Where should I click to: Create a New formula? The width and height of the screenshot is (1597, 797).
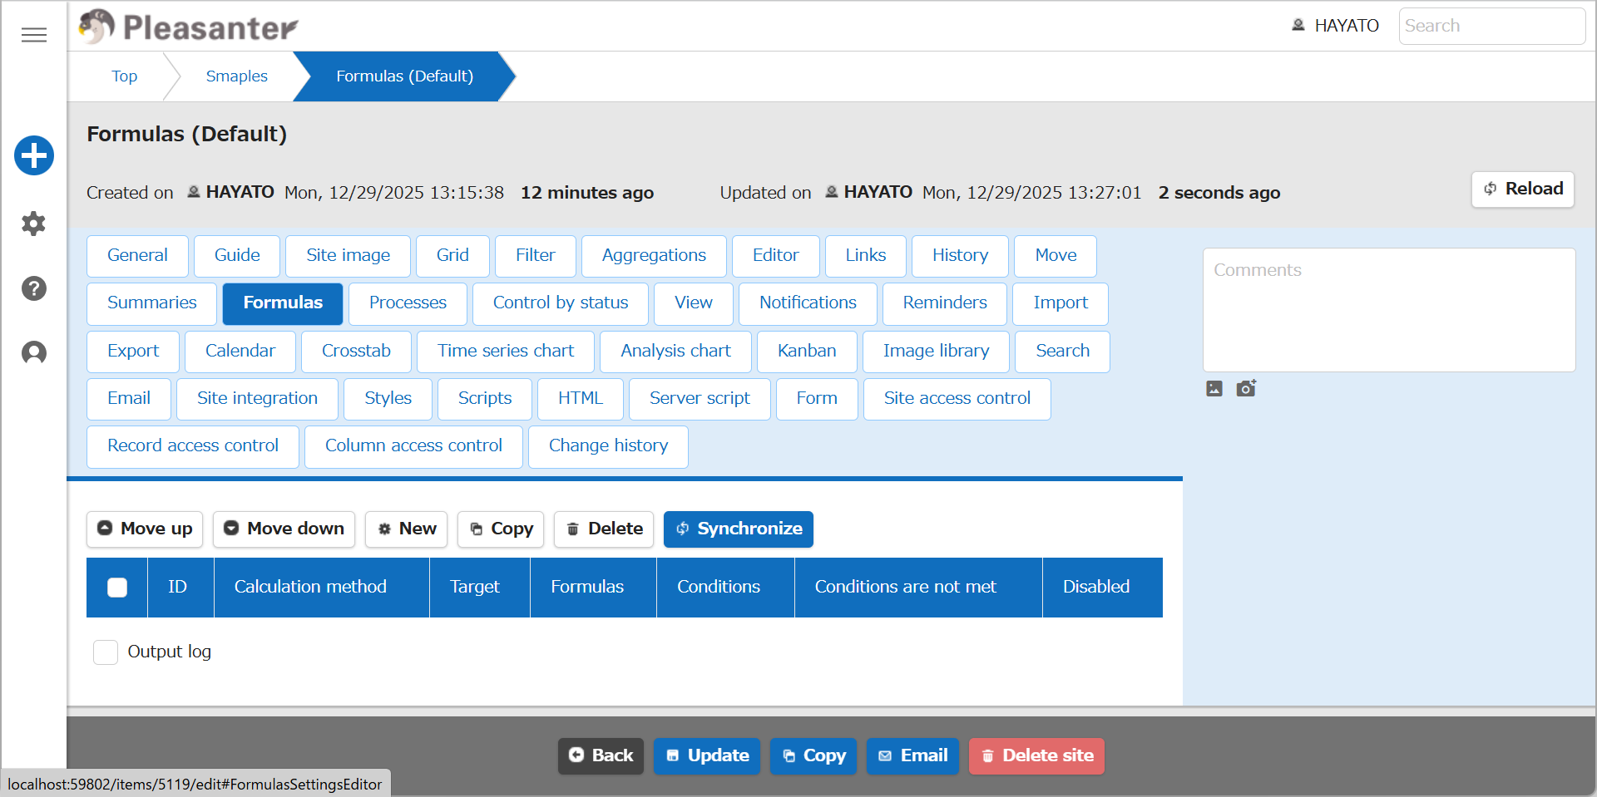coord(406,529)
